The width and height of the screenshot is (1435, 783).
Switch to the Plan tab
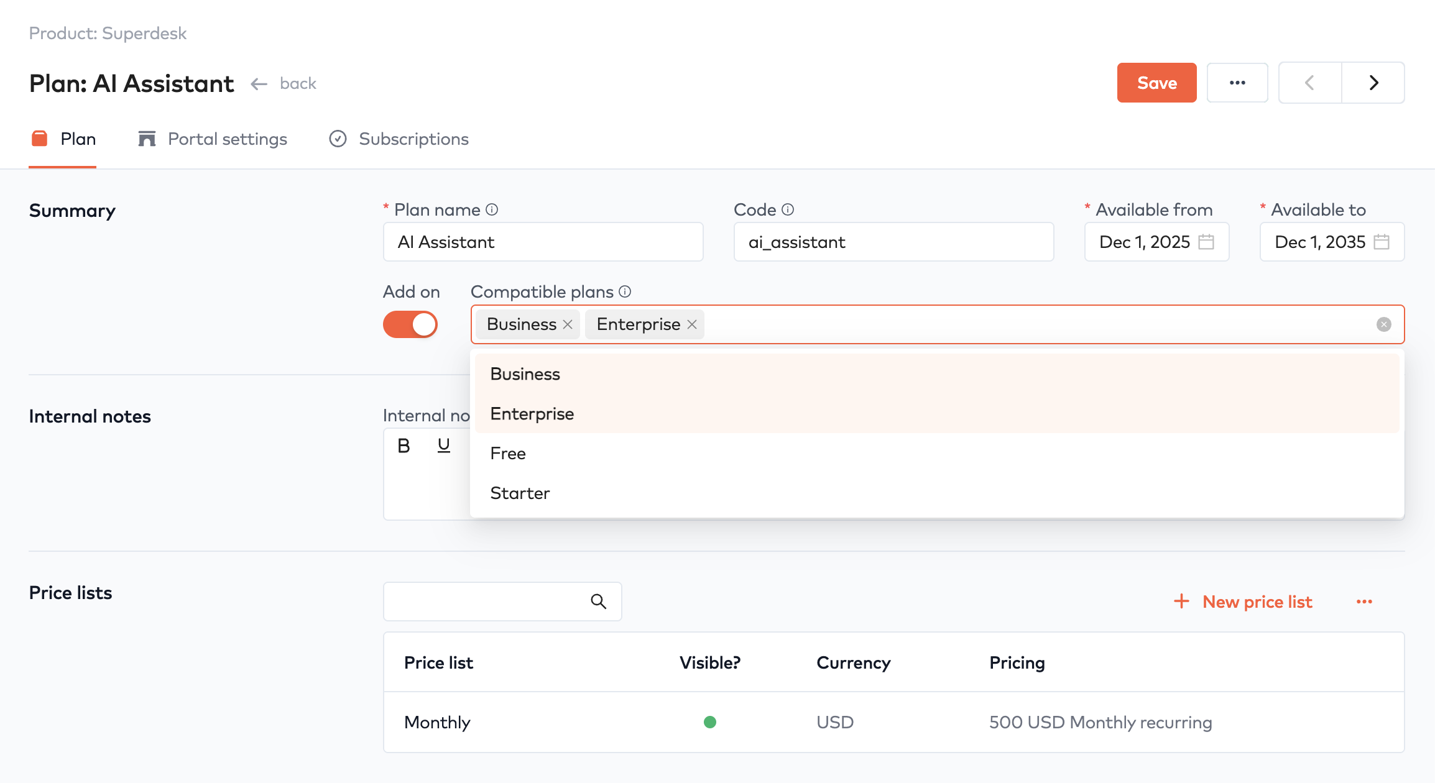point(63,139)
